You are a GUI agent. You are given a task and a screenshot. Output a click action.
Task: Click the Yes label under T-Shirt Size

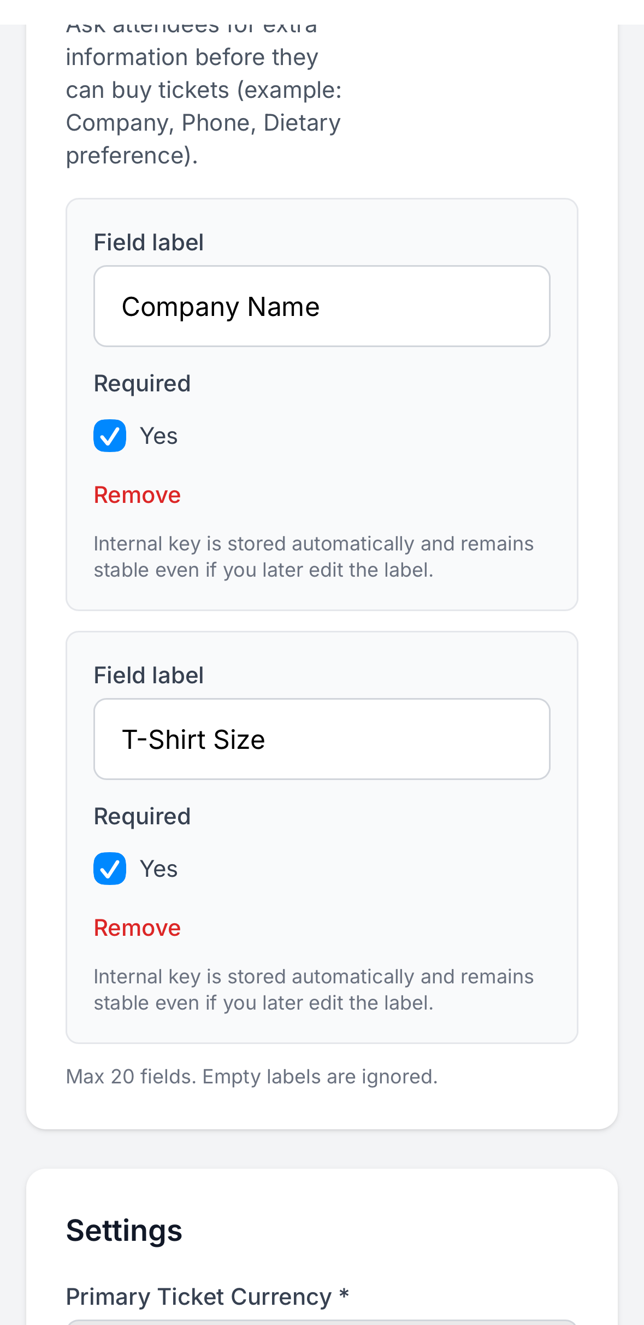pos(159,869)
